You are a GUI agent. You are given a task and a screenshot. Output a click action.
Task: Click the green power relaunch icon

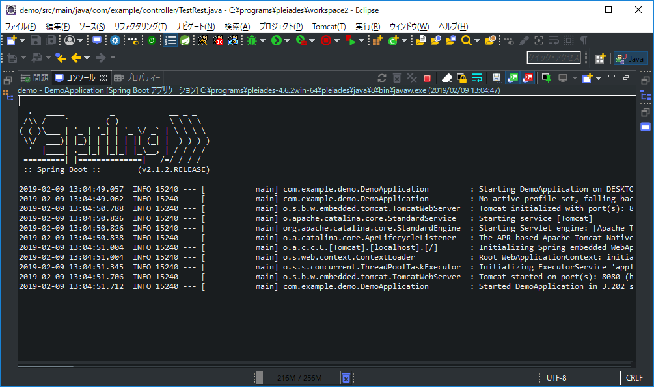coord(152,40)
